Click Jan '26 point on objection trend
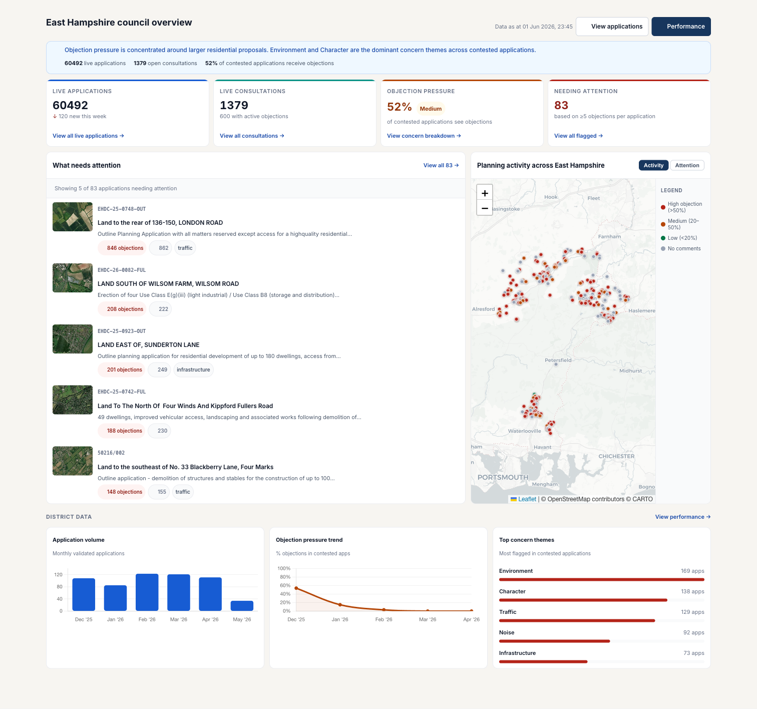The image size is (757, 709). click(340, 605)
